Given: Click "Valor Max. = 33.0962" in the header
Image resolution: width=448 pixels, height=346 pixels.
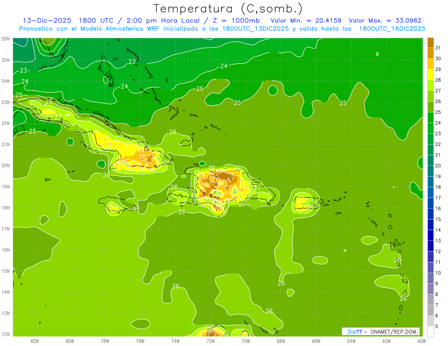Looking at the screenshot, I should point(385,21).
